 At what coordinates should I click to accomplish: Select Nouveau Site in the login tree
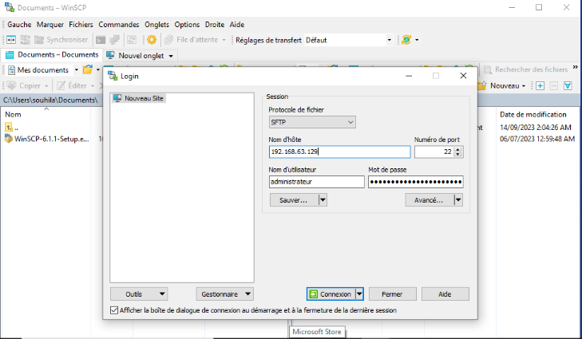pyautogui.click(x=139, y=98)
